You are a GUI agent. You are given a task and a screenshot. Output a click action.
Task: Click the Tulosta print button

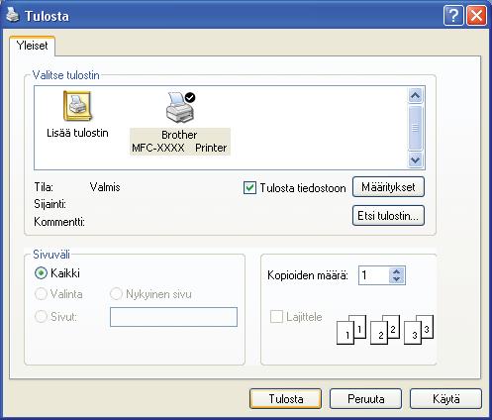pyautogui.click(x=286, y=399)
